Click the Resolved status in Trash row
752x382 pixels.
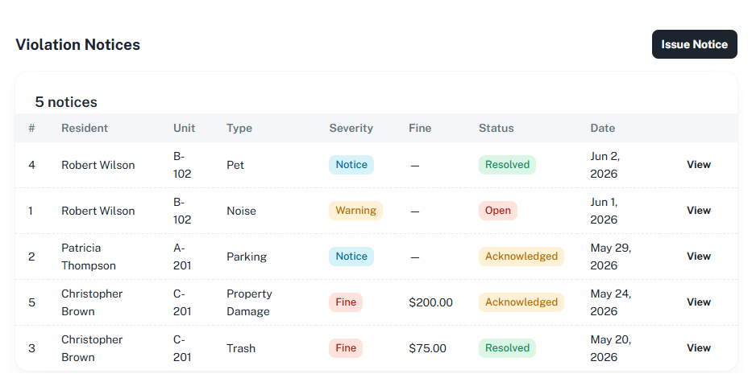(507, 348)
